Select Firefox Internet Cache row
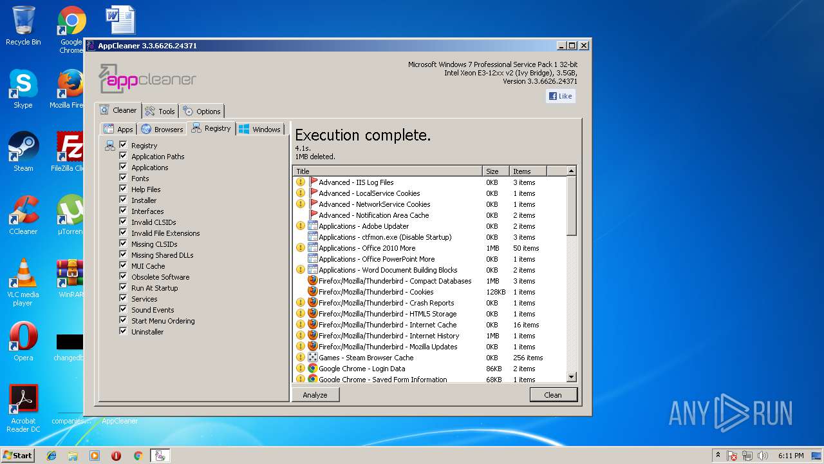 coord(429,325)
